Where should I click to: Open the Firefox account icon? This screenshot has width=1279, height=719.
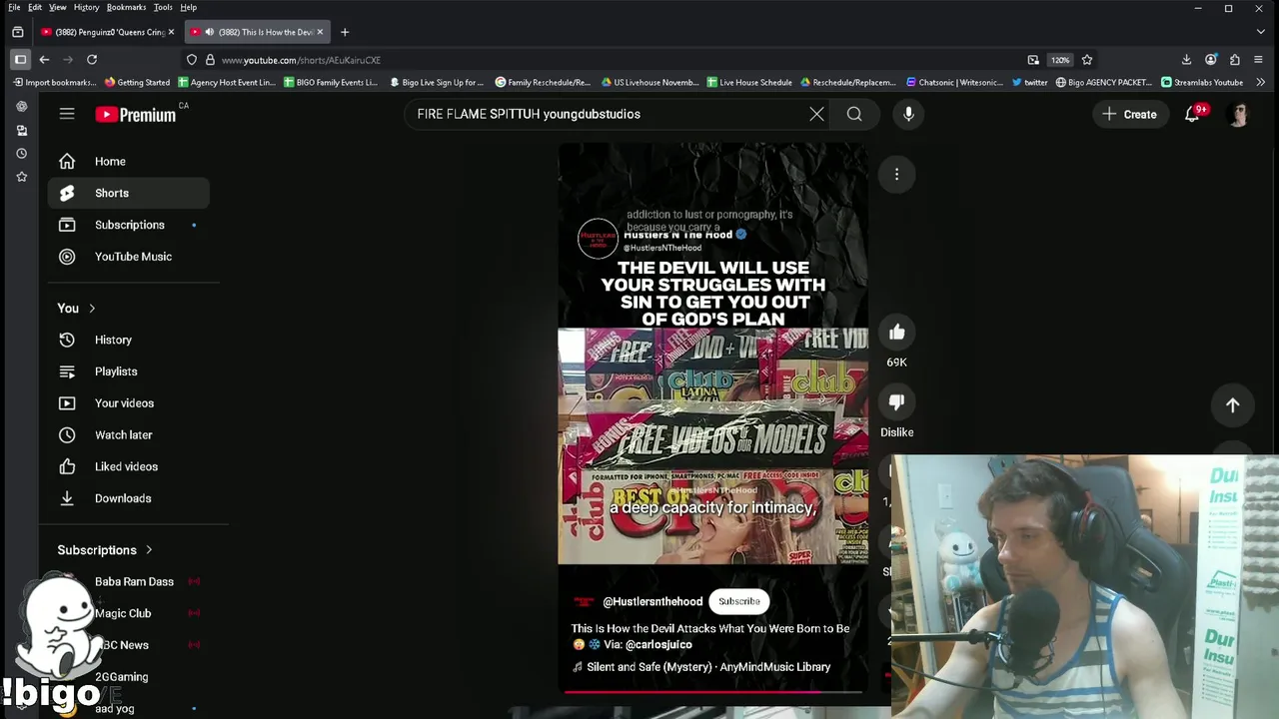click(x=1211, y=60)
